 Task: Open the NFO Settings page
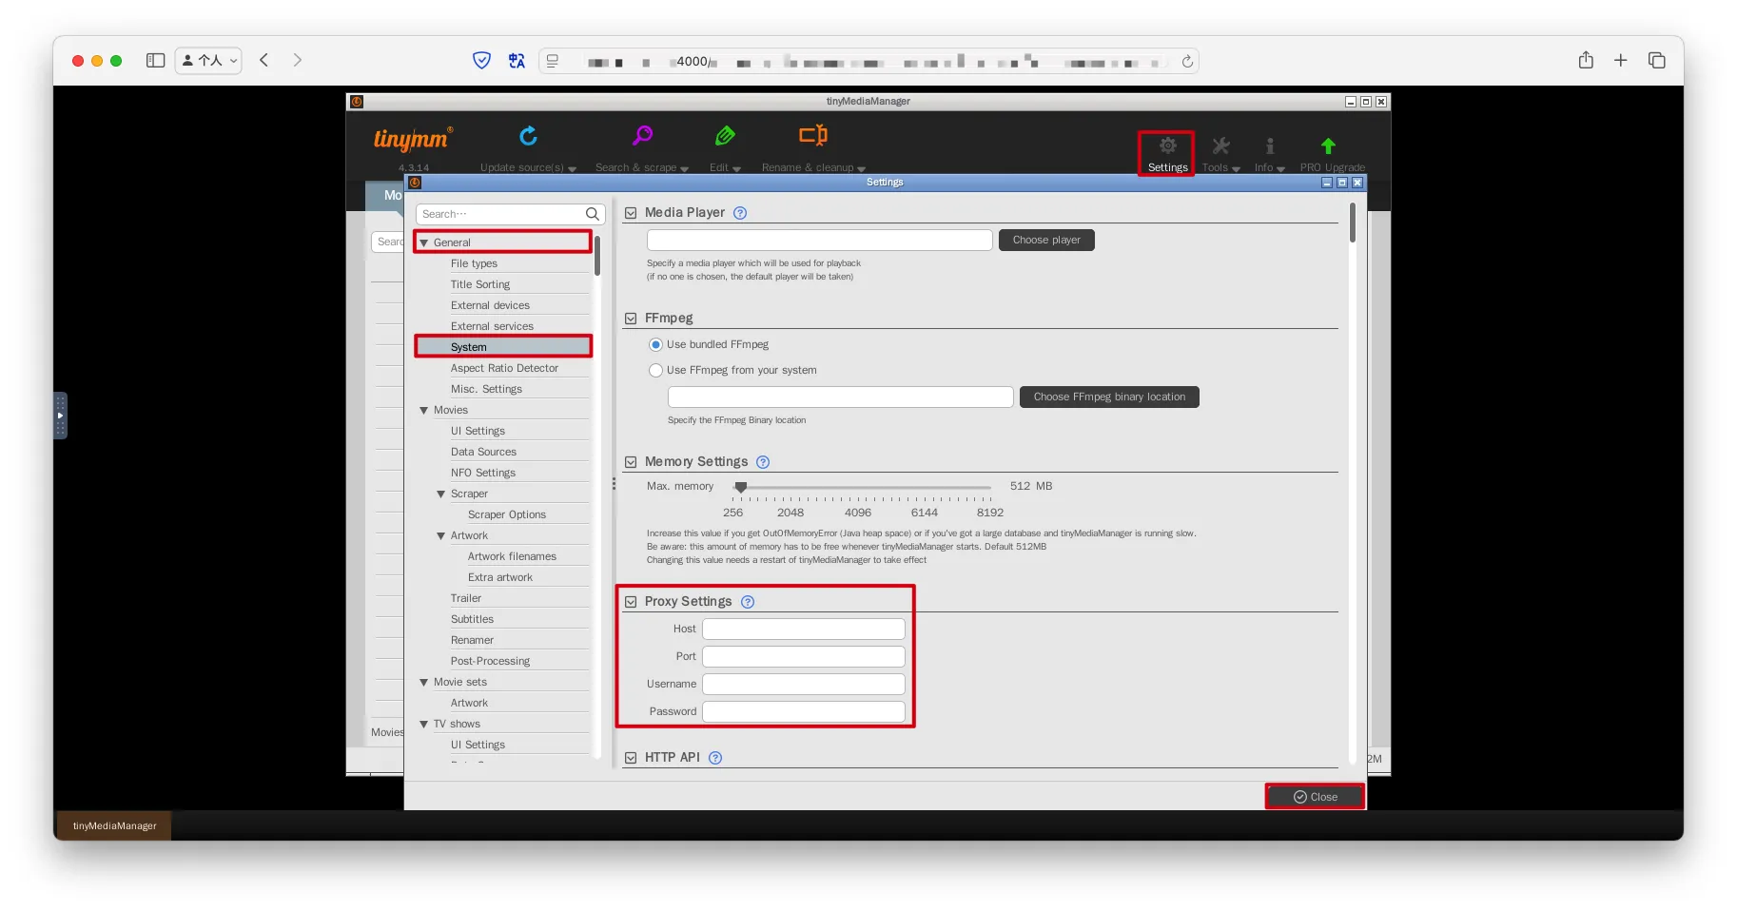click(x=483, y=473)
